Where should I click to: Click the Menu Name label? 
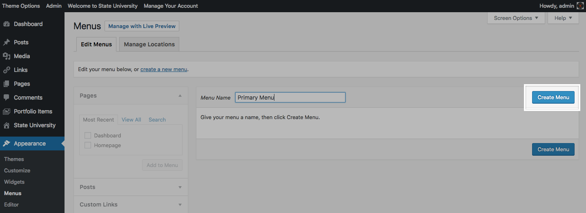coord(216,98)
